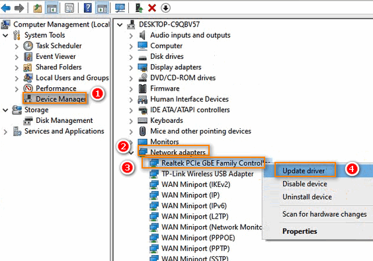Expand the Display adapters category arrow
The height and width of the screenshot is (261, 373).
[131, 67]
